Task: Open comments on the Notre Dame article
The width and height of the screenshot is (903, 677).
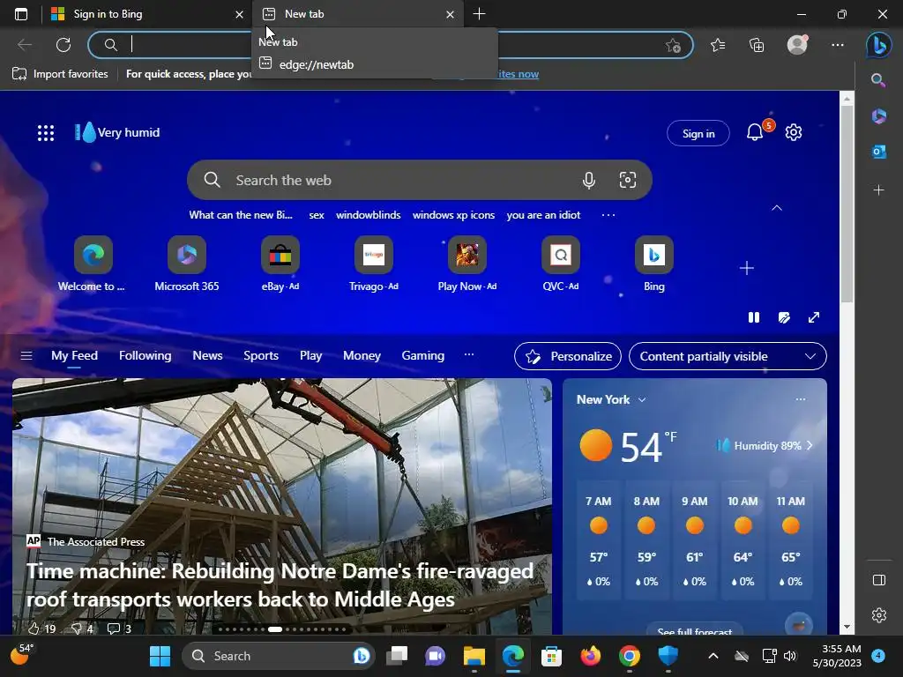Action: [x=119, y=629]
